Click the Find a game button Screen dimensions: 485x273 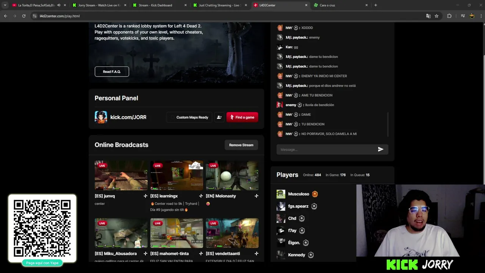pyautogui.click(x=242, y=117)
